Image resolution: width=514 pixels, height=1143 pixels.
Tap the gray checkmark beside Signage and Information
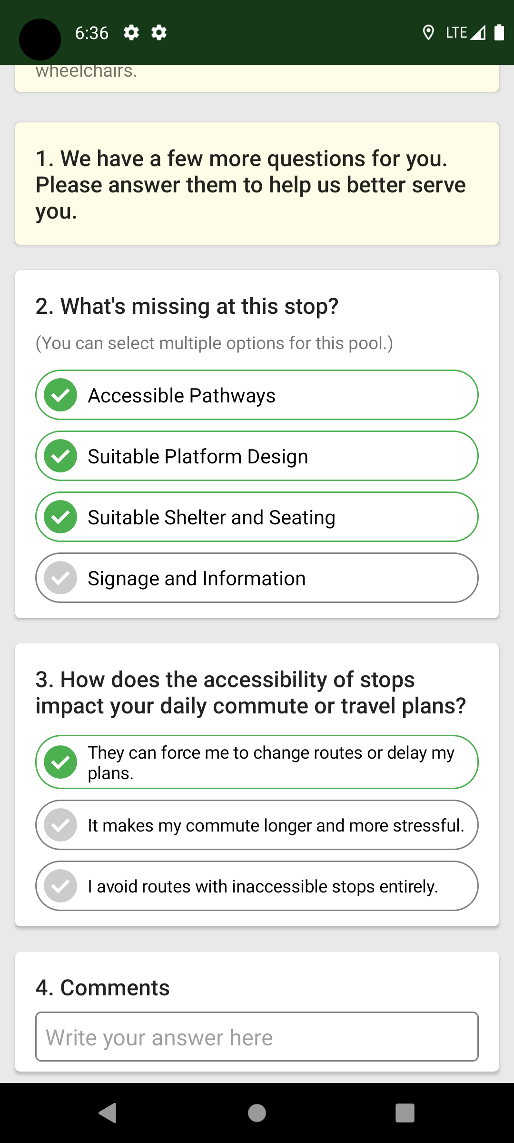(60, 578)
